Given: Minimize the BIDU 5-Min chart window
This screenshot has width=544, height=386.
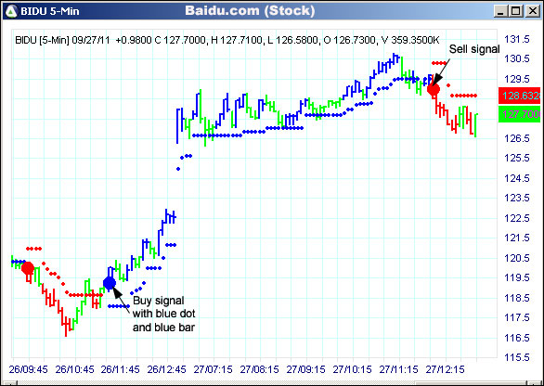Looking at the screenshot, I should click(500, 11).
